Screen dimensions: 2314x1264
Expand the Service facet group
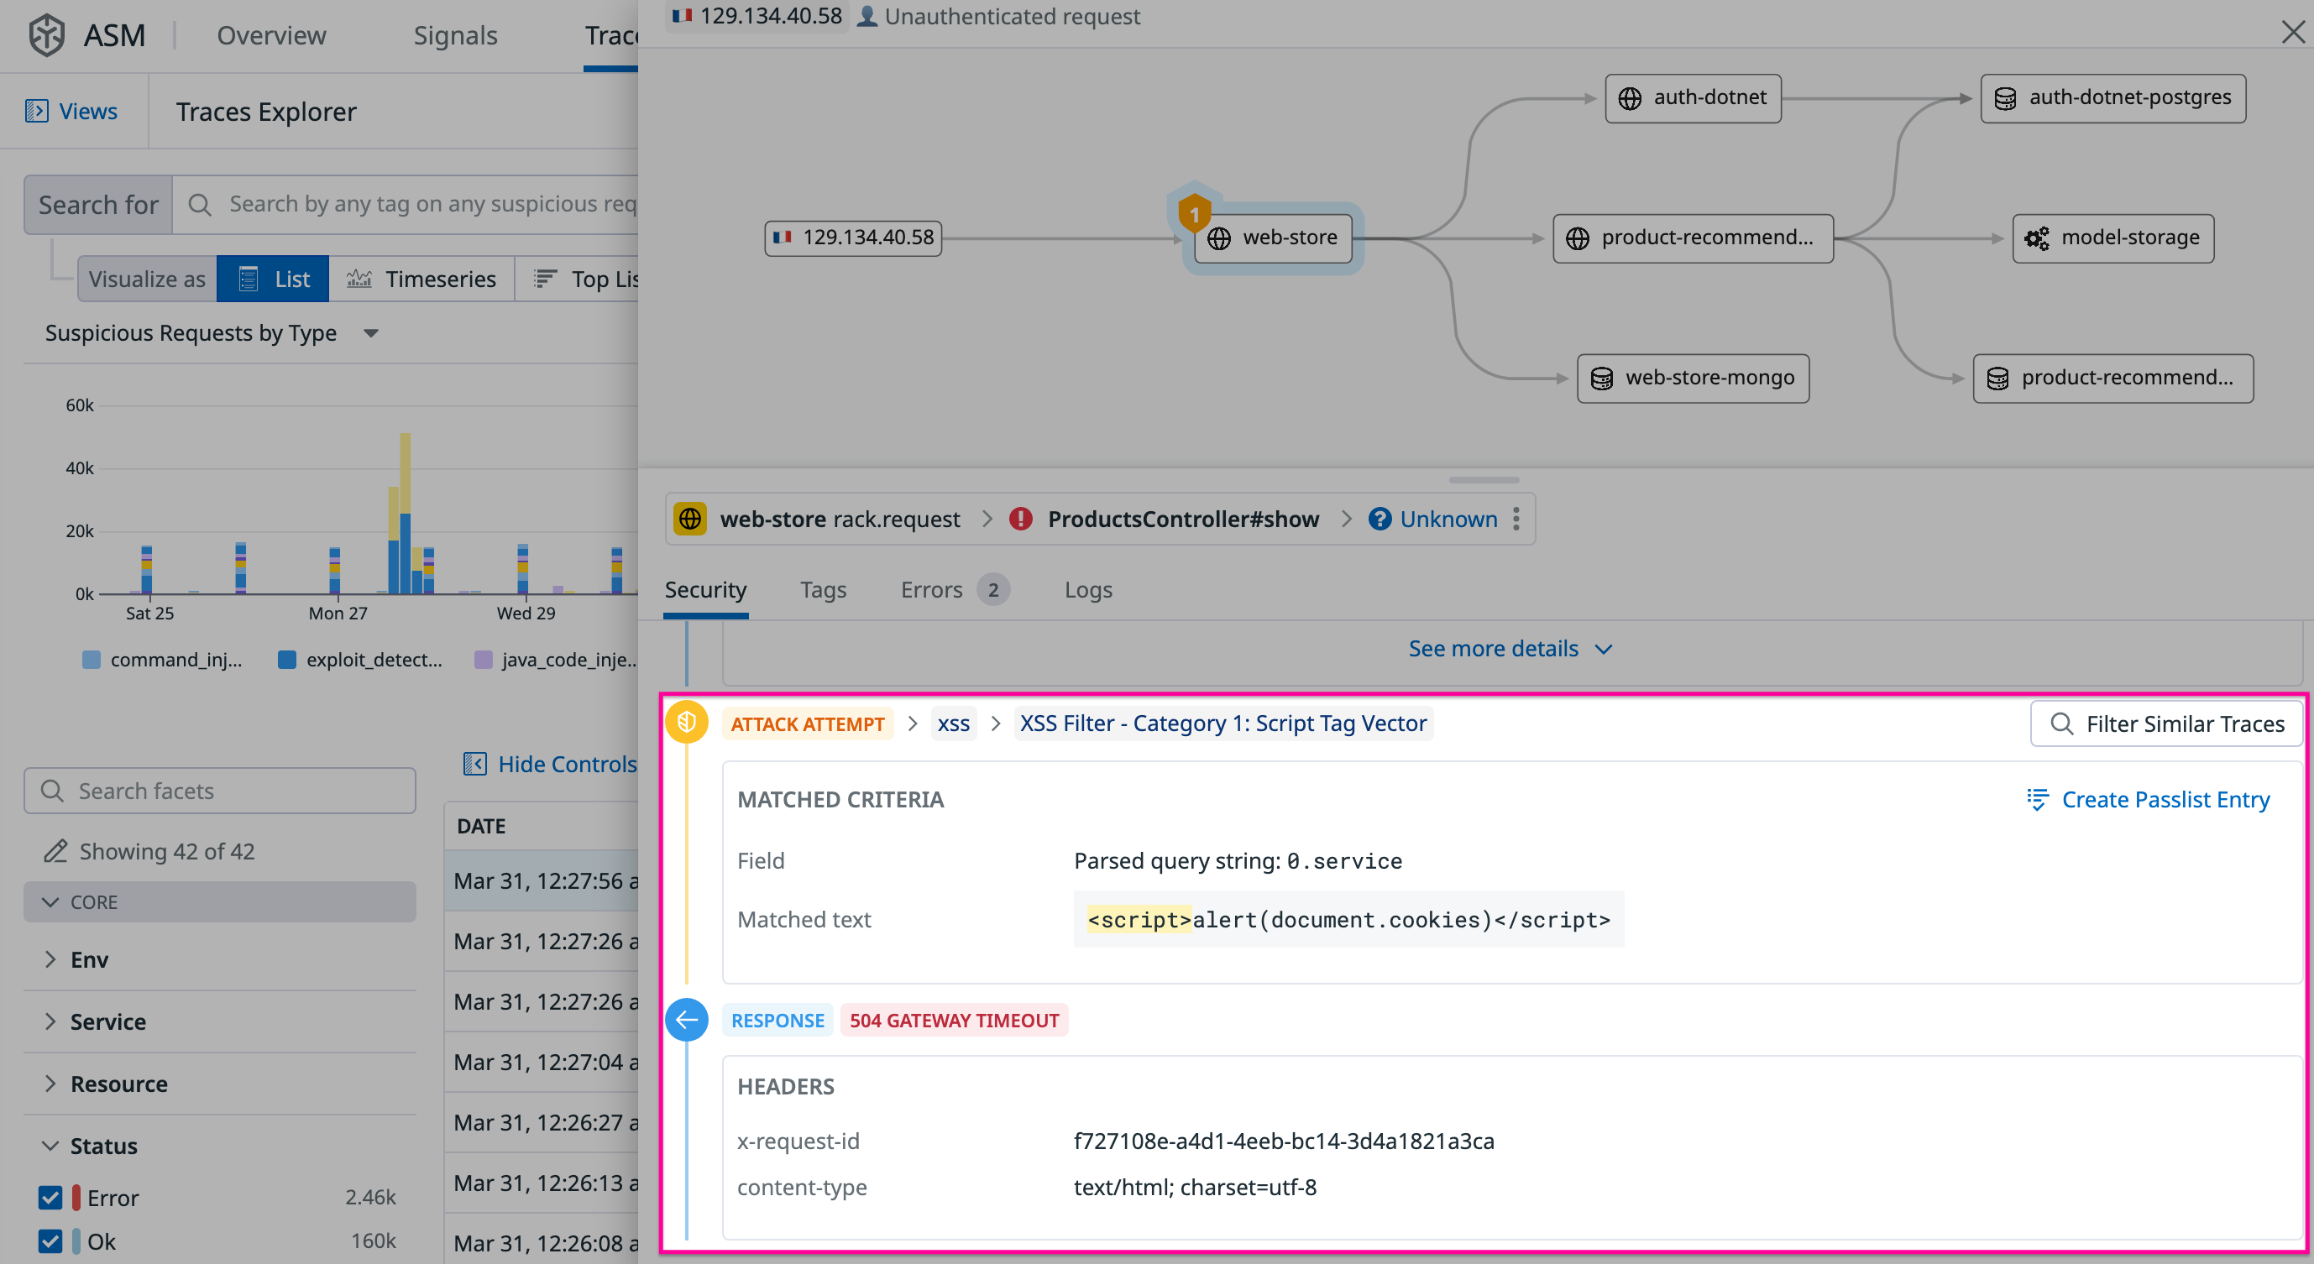[51, 1021]
